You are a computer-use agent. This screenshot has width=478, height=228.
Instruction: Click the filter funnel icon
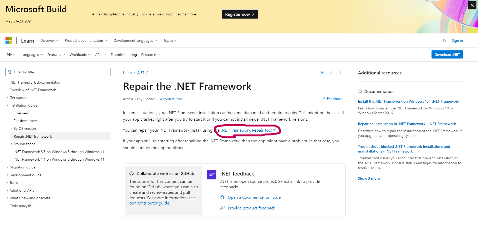10,72
